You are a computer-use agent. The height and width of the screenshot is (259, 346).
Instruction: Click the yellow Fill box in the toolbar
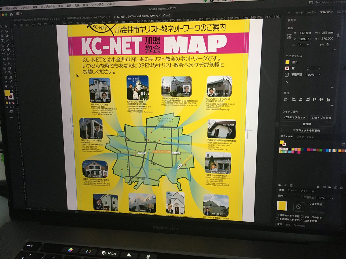(7, 93)
